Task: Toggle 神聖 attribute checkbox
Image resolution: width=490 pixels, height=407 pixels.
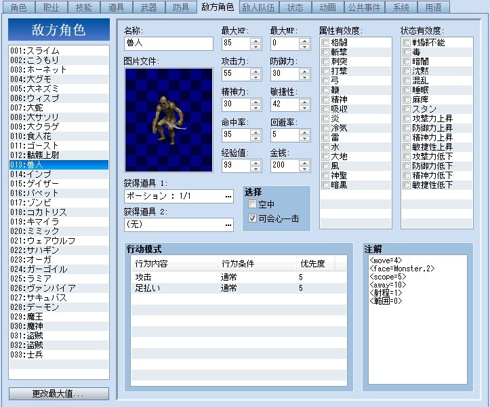Action: click(x=325, y=176)
